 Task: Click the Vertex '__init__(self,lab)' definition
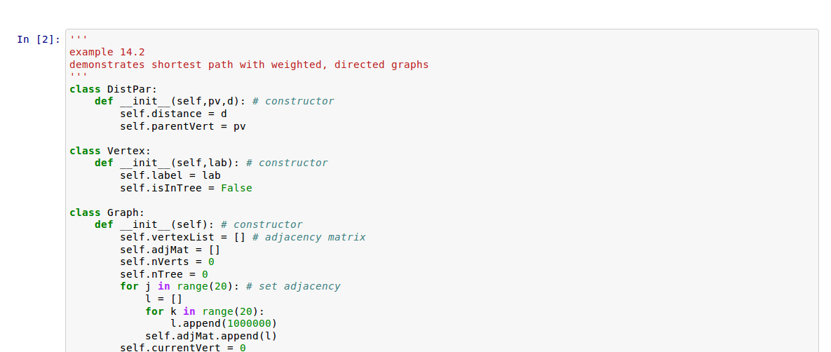coord(179,163)
